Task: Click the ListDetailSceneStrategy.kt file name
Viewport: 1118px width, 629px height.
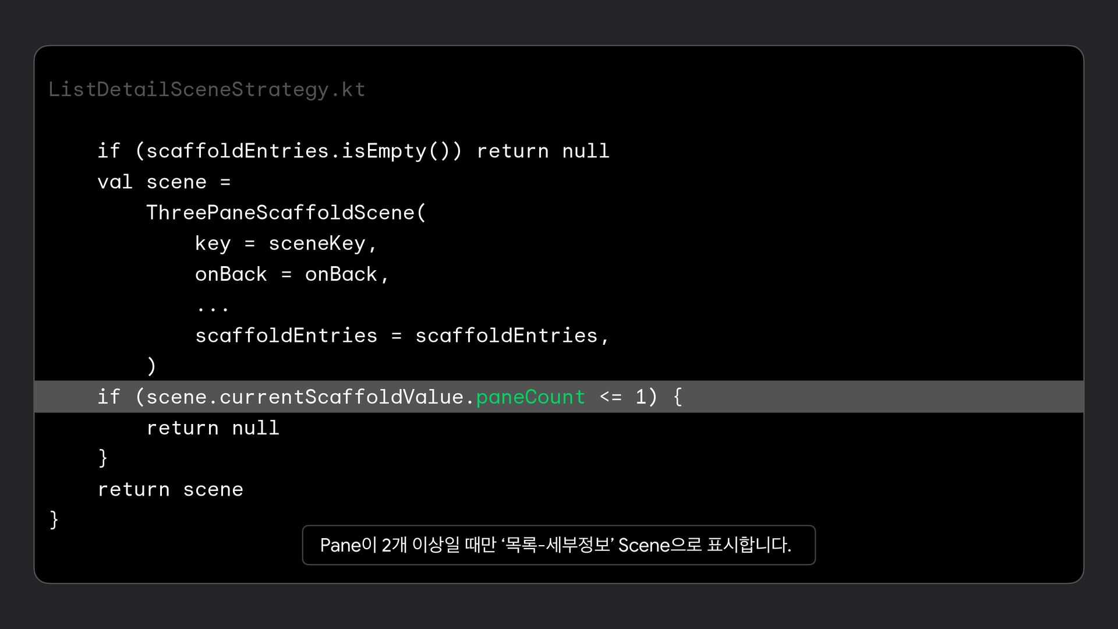Action: click(x=207, y=90)
